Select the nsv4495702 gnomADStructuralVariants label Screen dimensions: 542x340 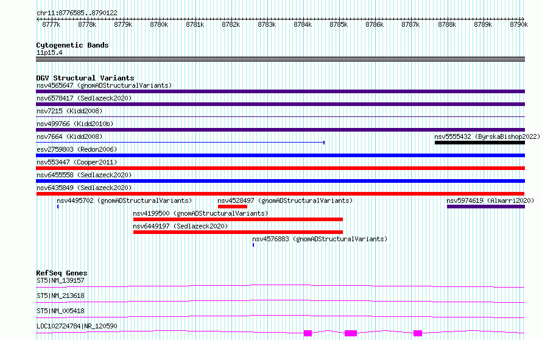124,200
